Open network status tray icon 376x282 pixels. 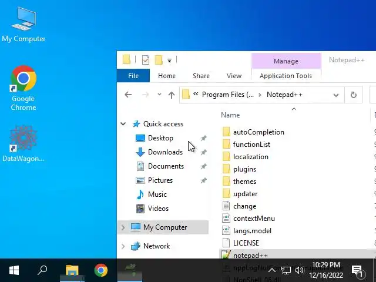[x=286, y=270]
